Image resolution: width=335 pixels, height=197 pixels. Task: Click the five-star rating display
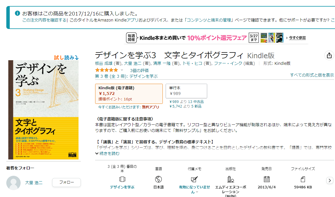tap(107, 69)
